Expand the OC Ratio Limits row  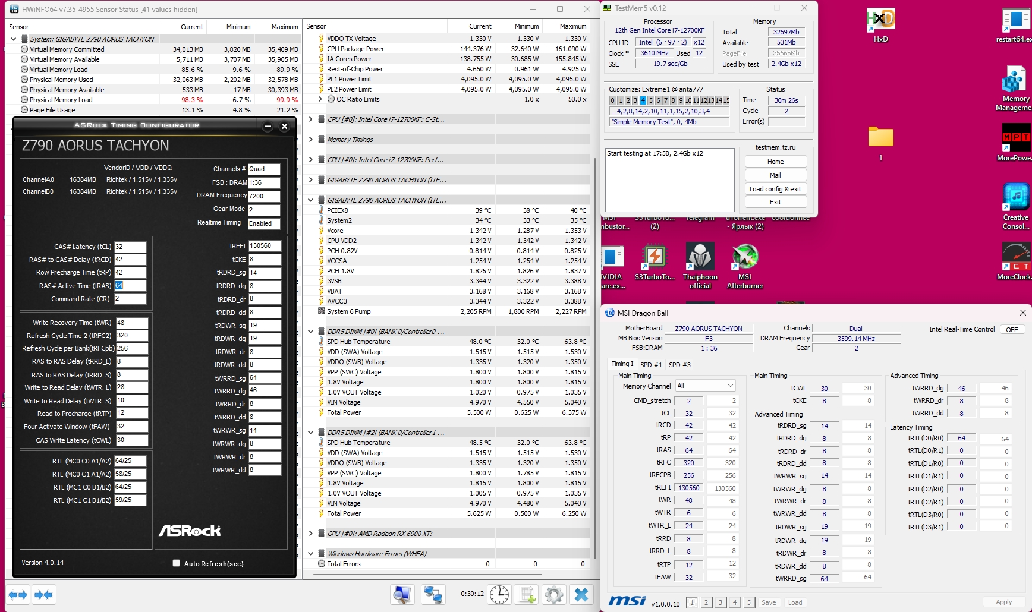320,99
